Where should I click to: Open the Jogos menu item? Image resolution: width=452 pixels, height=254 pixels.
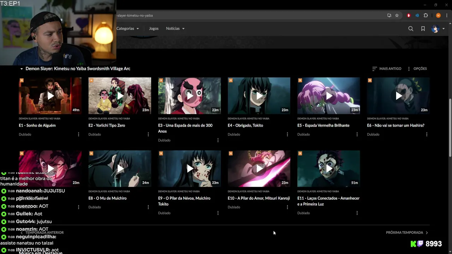[154, 29]
